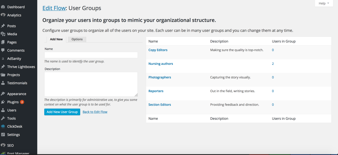
Task: Follow the Back to Edit Flow link
Action: pos(95,112)
